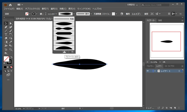Click the Reset Profiles icon in the profile panel
Screen dimensions: 187x112
tap(72, 52)
